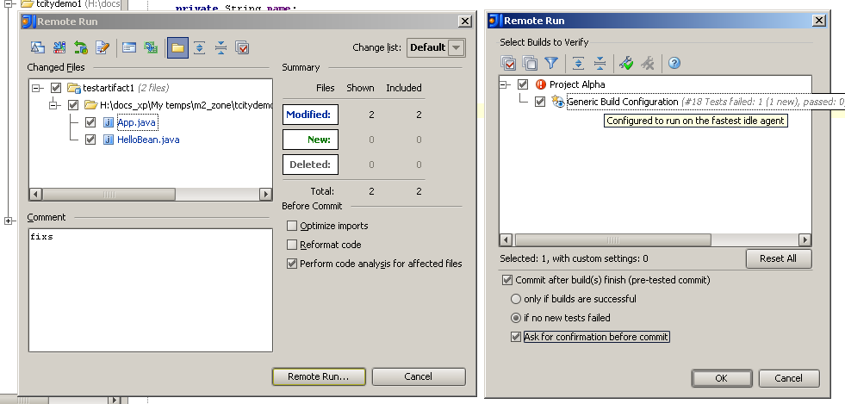
Task: Uncheck H:\docs_xp directory checkbox
Action: (73, 105)
